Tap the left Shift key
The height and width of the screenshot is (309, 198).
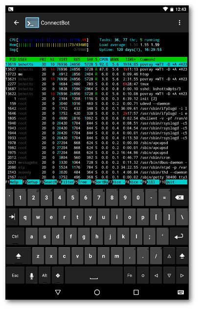[18, 256]
